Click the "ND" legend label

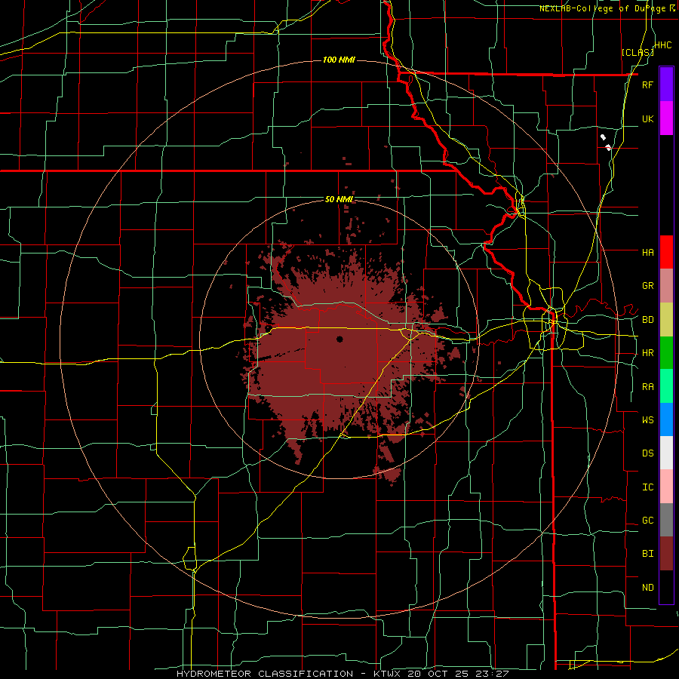click(x=647, y=588)
